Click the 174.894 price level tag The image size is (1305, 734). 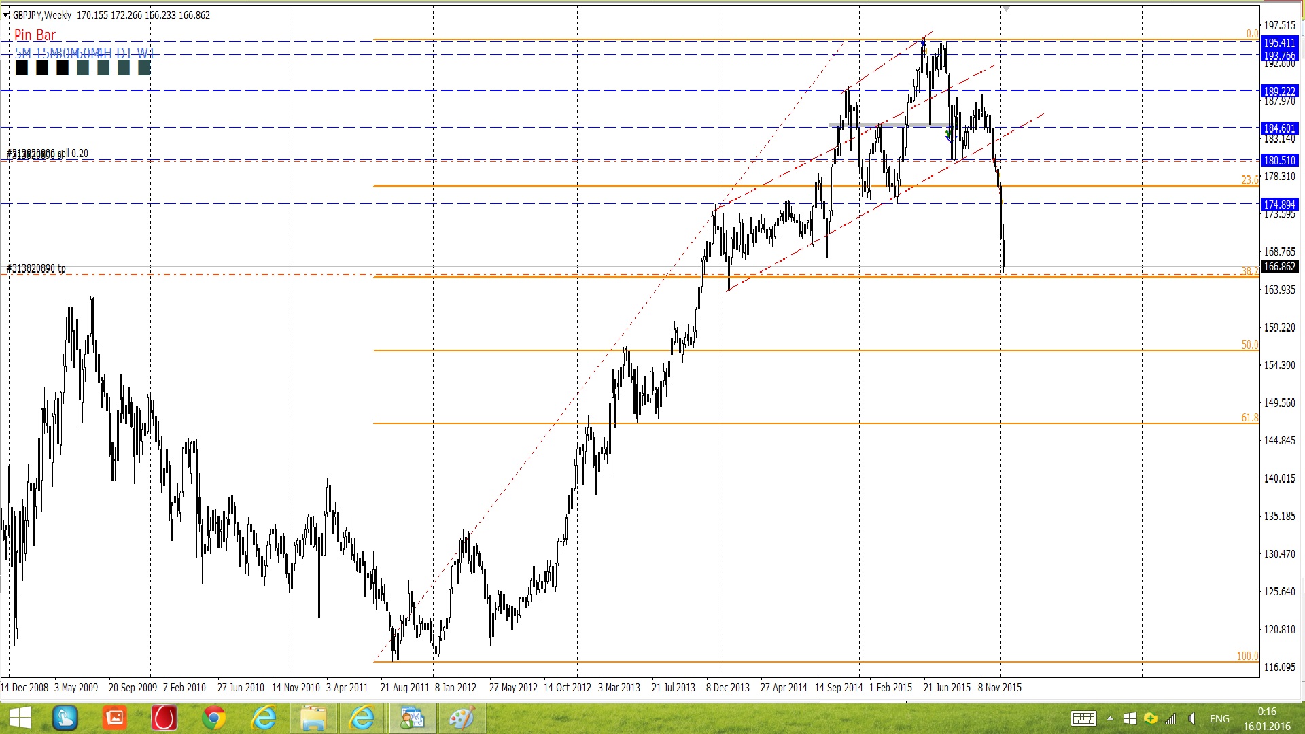pyautogui.click(x=1279, y=205)
